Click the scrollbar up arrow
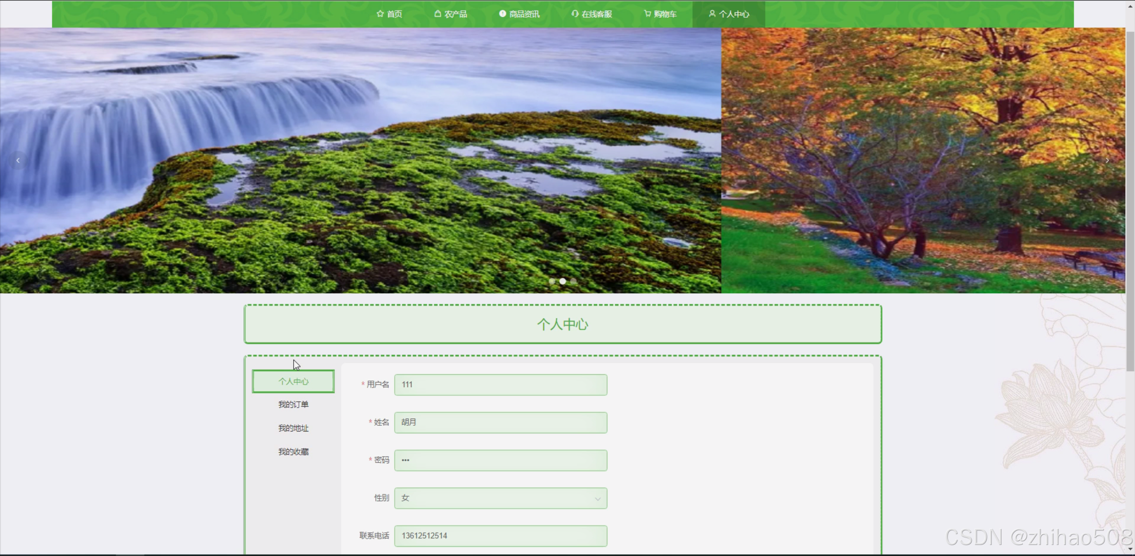 [x=1131, y=5]
